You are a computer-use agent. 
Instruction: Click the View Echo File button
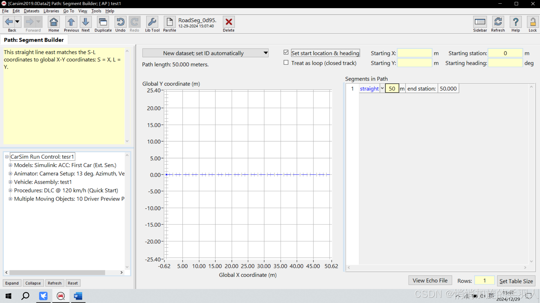[430, 281]
